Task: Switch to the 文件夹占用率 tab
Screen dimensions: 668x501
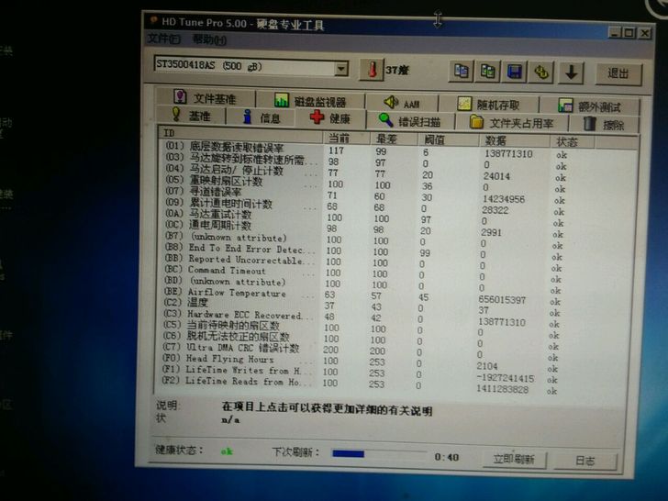Action: [511, 123]
